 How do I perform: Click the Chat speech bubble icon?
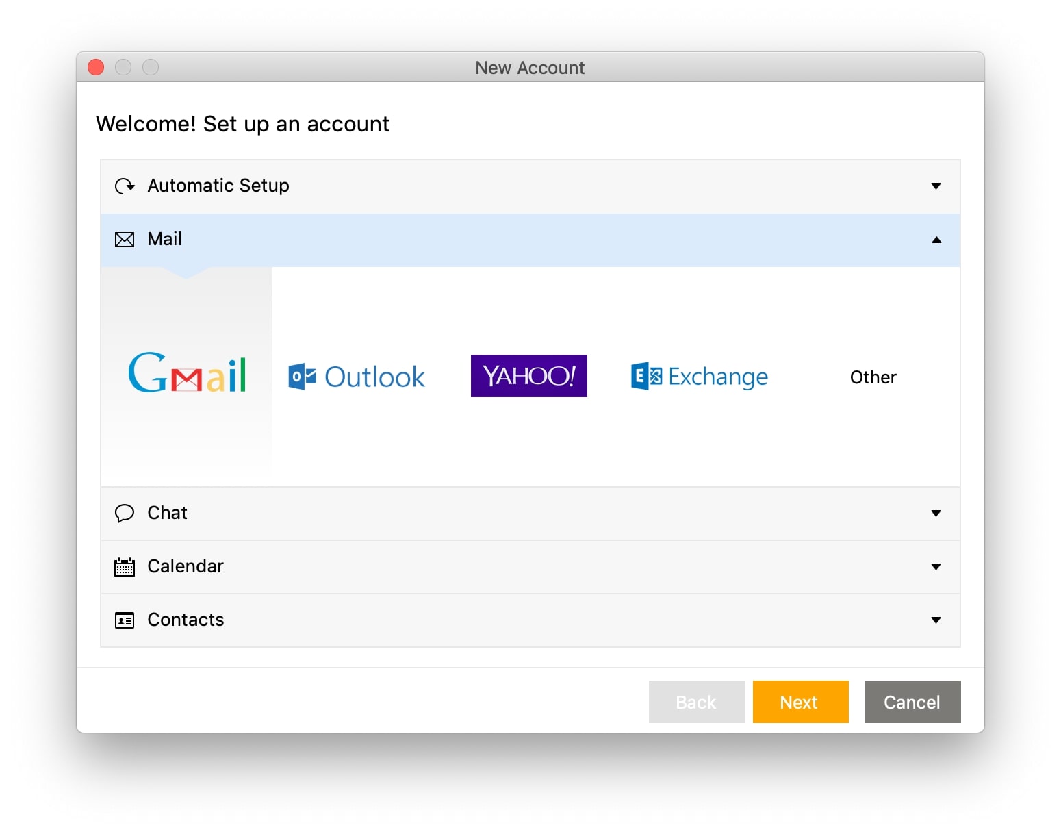click(x=125, y=513)
